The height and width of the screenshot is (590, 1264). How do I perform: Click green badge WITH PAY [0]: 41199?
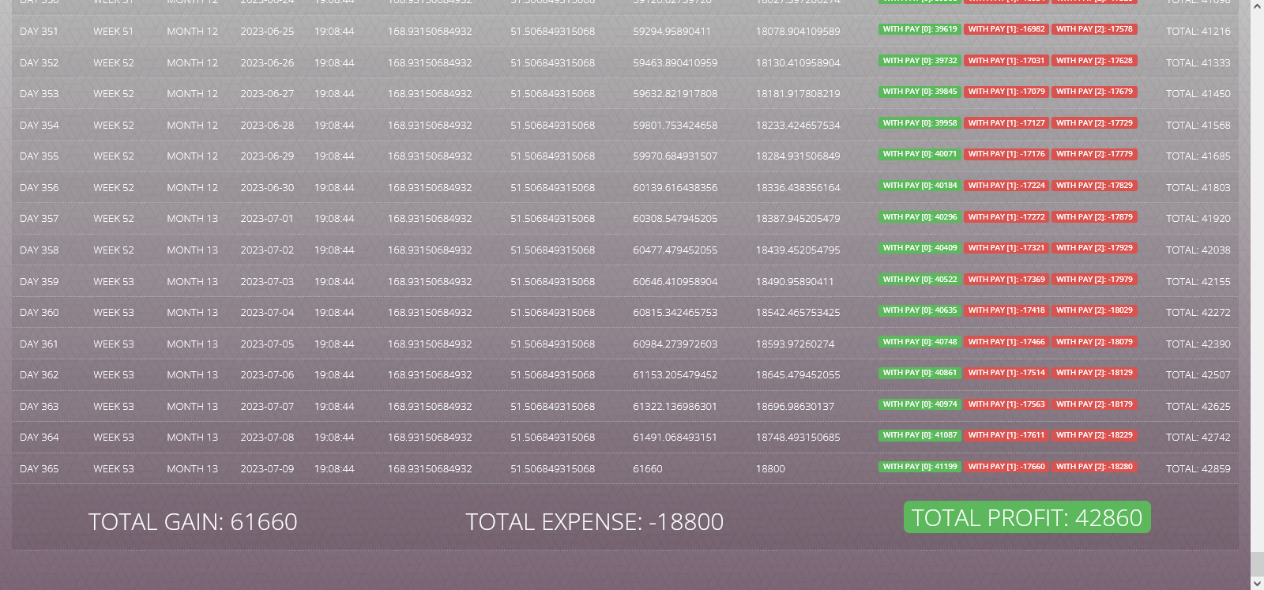(x=920, y=467)
